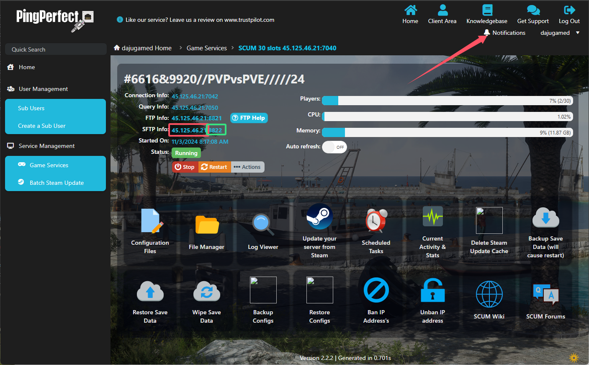Image resolution: width=589 pixels, height=365 pixels.
Task: Expand the Actions dropdown button
Action: coord(247,167)
